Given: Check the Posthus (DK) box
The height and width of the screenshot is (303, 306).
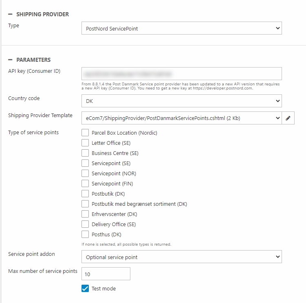Looking at the screenshot, I should [85, 234].
